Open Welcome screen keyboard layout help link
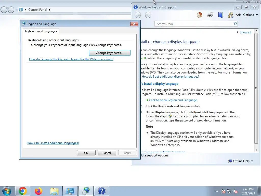 click(x=71, y=59)
